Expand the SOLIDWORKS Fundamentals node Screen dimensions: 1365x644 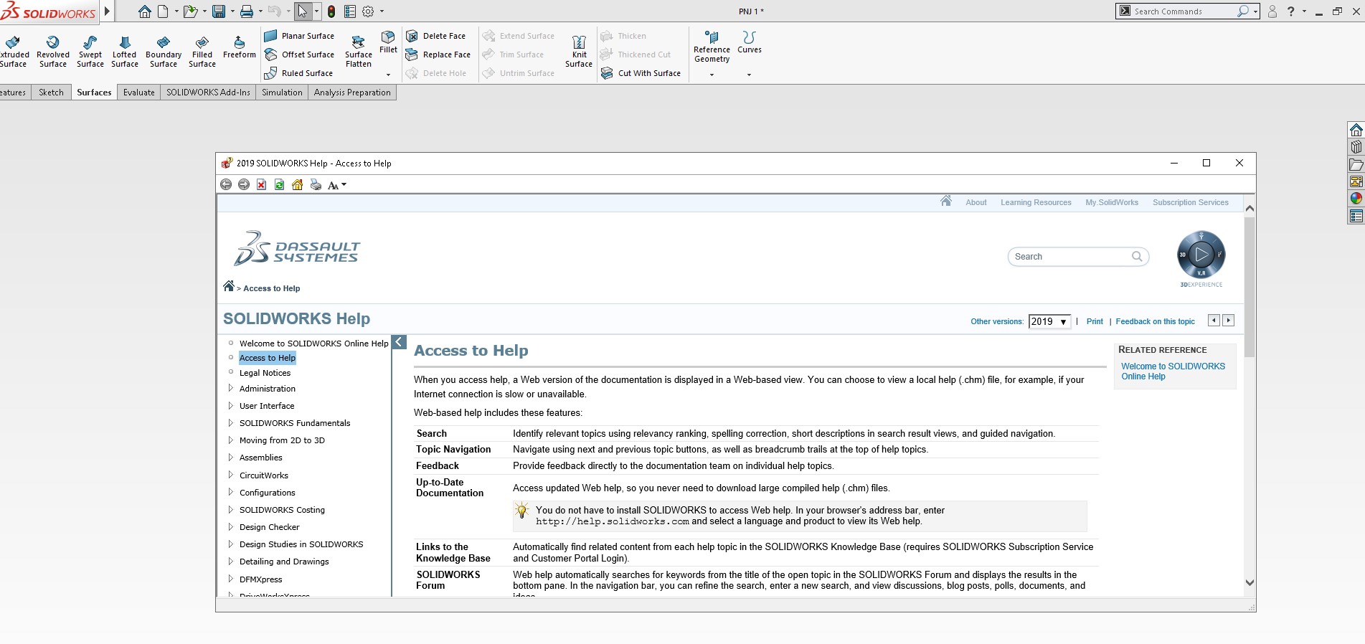tap(230, 422)
